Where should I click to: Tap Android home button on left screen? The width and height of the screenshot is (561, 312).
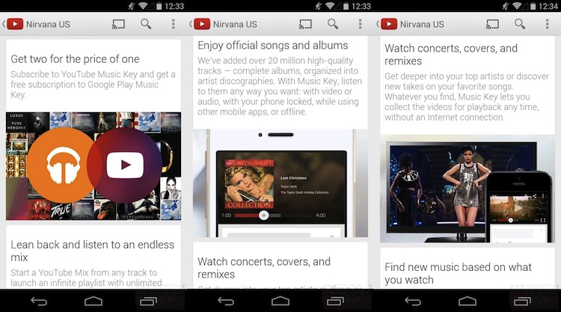[x=93, y=302]
